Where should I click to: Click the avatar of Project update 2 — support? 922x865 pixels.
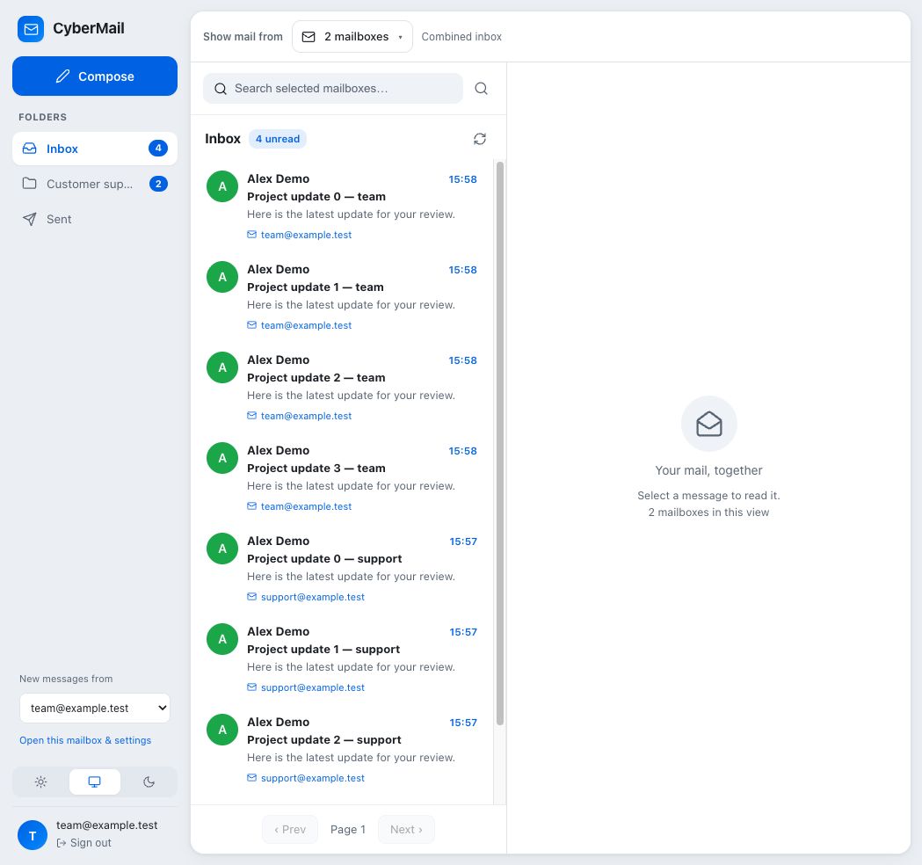click(x=222, y=730)
